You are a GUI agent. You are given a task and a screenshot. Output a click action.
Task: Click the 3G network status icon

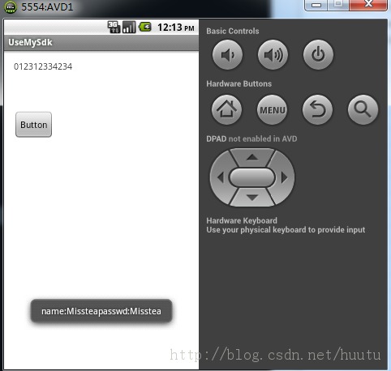click(x=114, y=27)
